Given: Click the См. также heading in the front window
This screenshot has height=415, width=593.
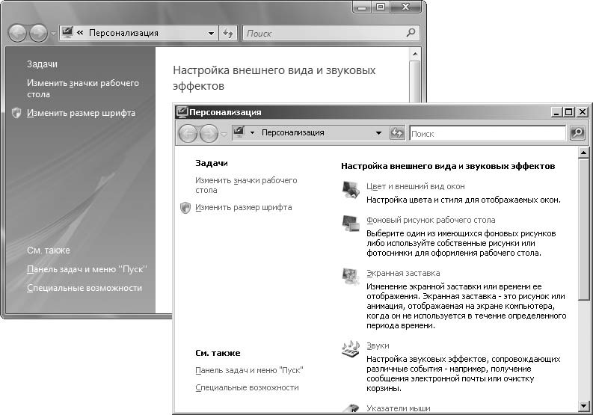Looking at the screenshot, I should click(218, 353).
